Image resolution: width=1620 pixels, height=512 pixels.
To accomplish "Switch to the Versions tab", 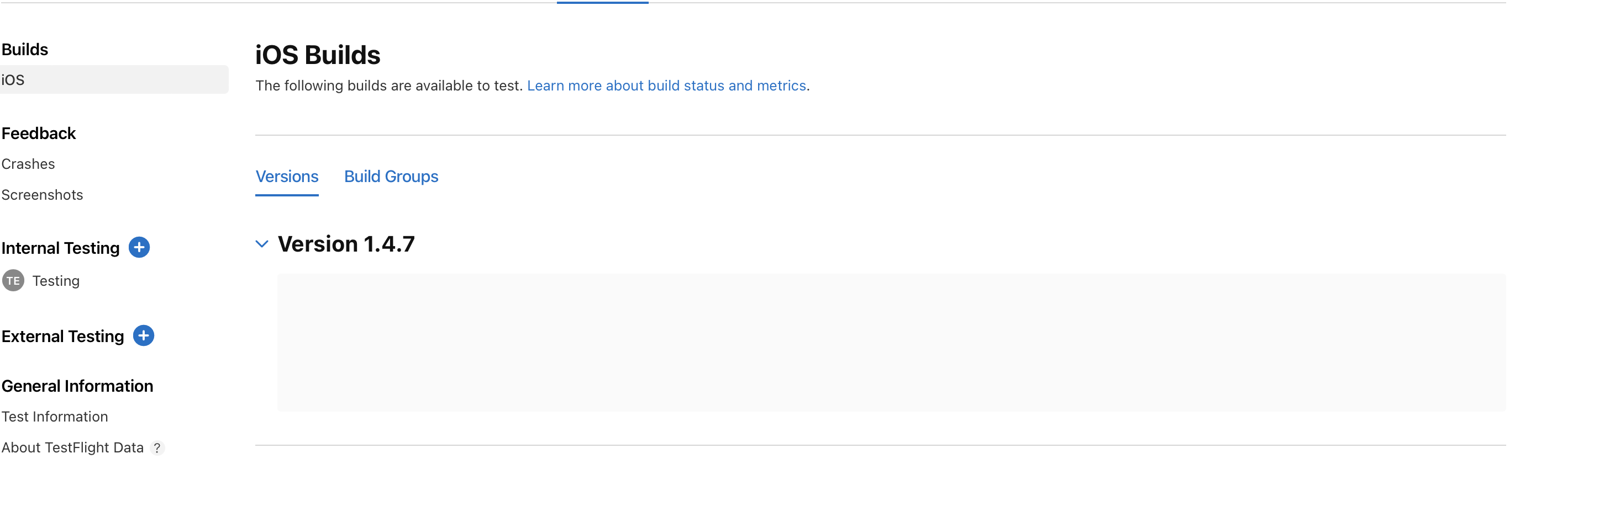I will 287,177.
